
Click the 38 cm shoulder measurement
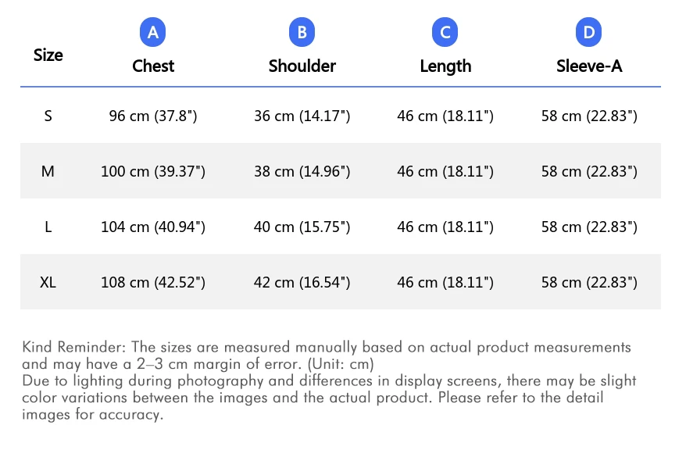coord(302,171)
